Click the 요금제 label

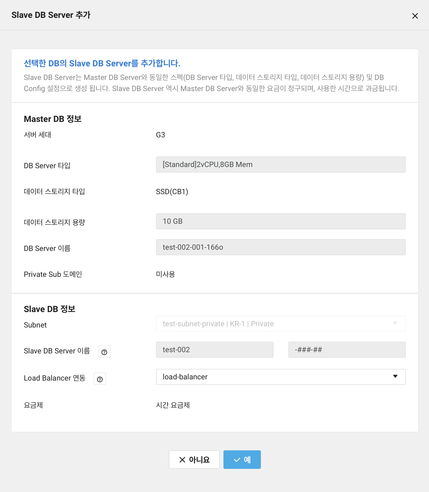(33, 405)
